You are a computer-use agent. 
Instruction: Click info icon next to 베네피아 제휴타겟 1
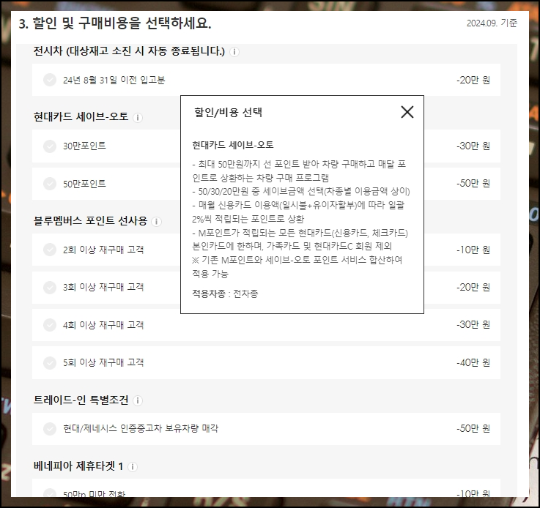pos(133,467)
